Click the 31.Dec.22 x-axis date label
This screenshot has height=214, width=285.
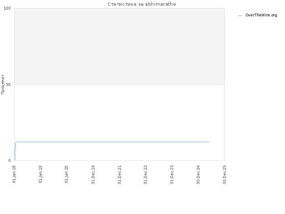[145, 175]
